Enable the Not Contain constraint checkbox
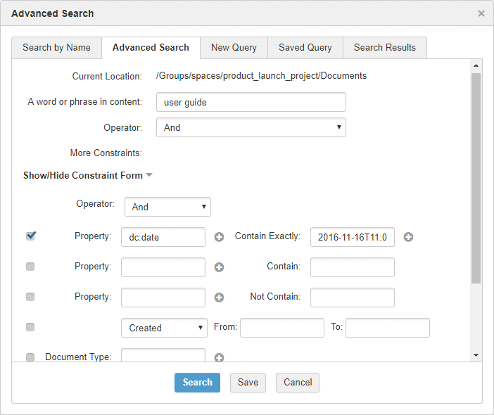This screenshot has width=494, height=415. [30, 297]
